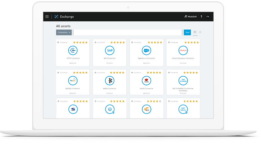This screenshot has width=261, height=151.
Task: Click the assets search field
Action: (x=127, y=33)
